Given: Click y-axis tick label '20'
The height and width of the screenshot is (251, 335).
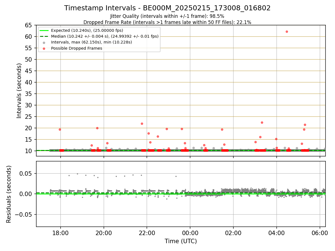Looking at the screenshot, I should click(28, 128).
